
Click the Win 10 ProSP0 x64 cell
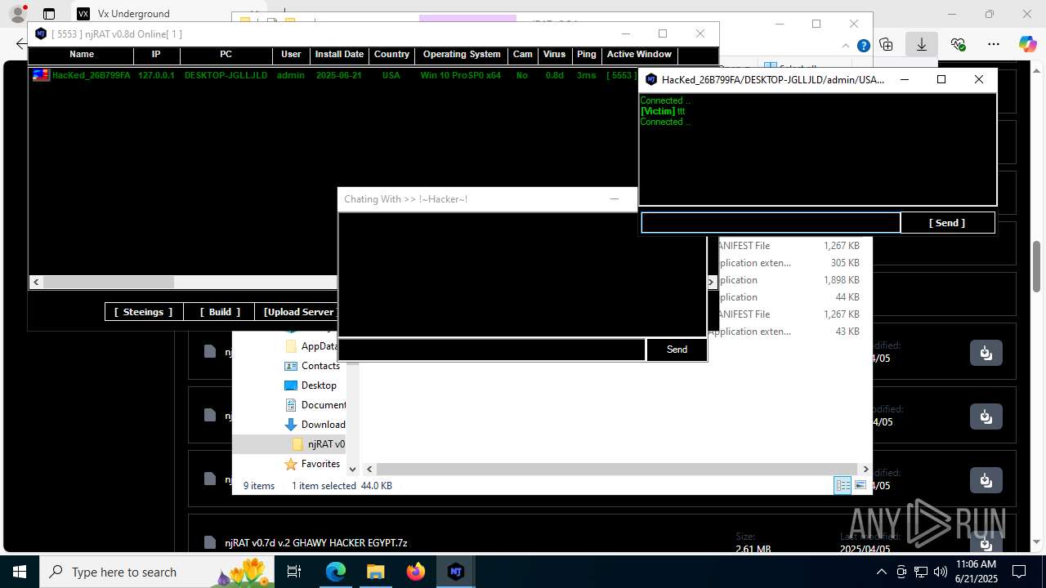click(461, 75)
